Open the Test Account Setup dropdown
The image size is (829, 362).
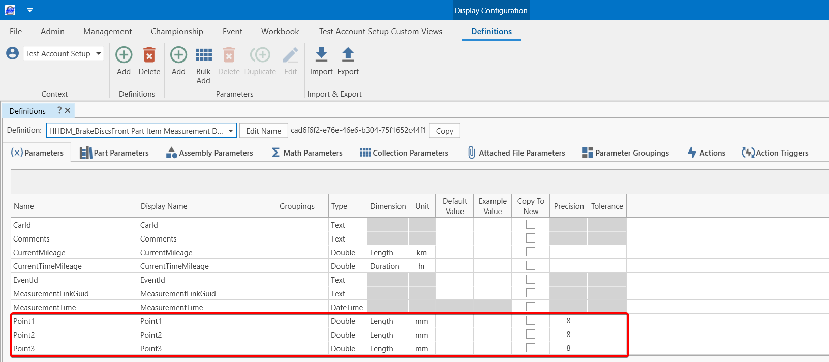98,53
